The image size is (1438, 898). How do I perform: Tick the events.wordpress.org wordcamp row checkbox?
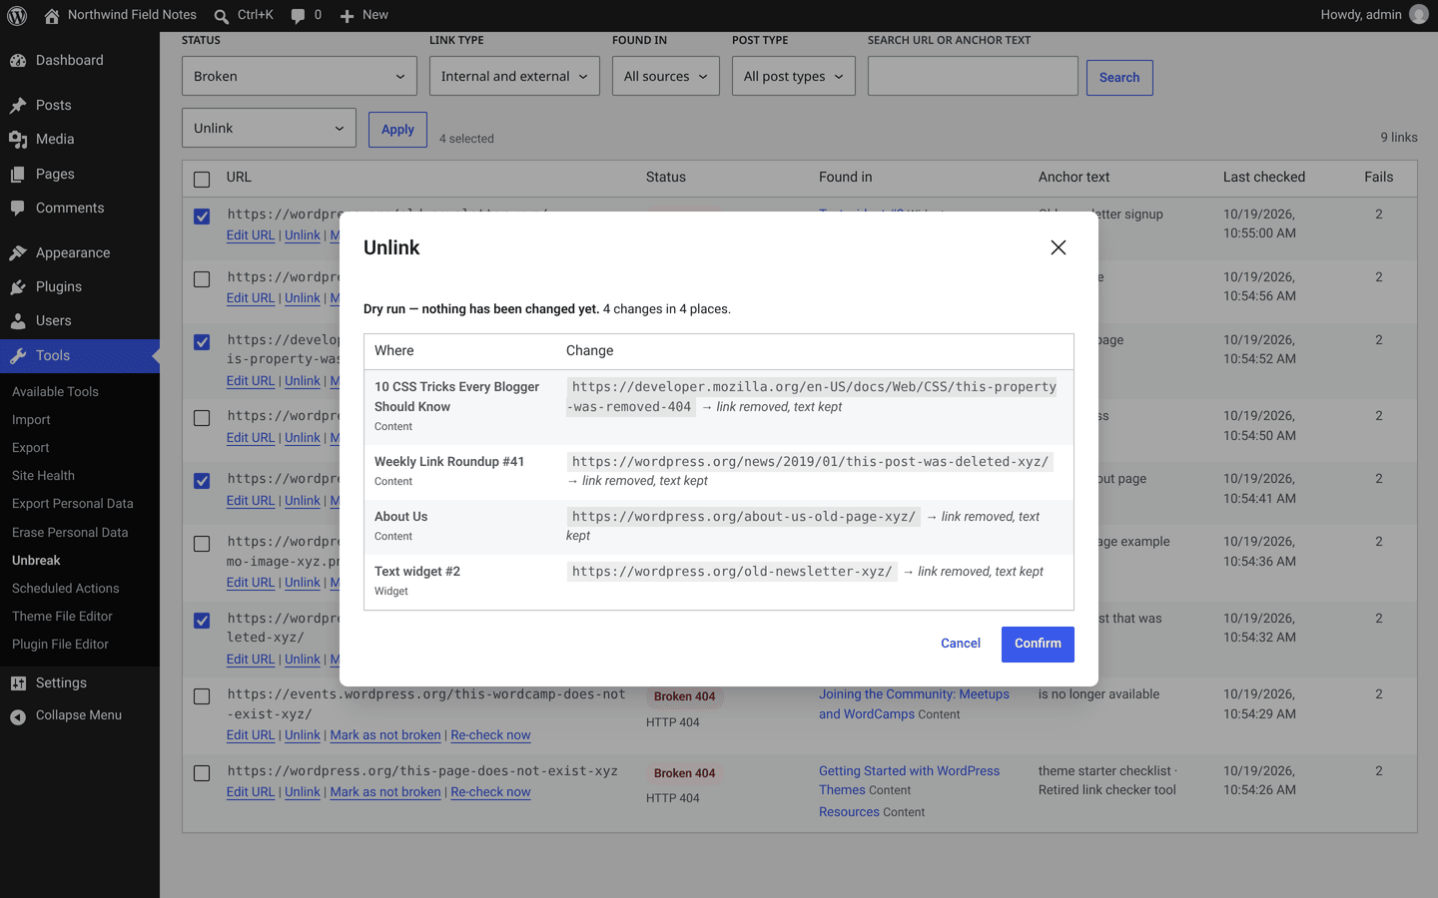coord(202,696)
